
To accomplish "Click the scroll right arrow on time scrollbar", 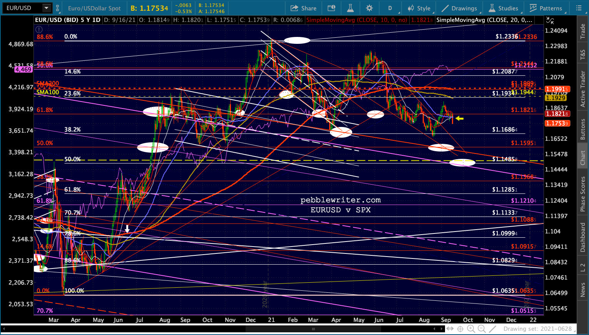I will coord(441,329).
